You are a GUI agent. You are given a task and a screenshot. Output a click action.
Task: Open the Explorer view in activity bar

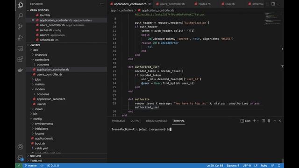(20, 5)
